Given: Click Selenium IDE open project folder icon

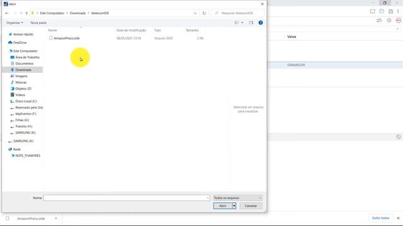Looking at the screenshot, I should (x=382, y=11).
